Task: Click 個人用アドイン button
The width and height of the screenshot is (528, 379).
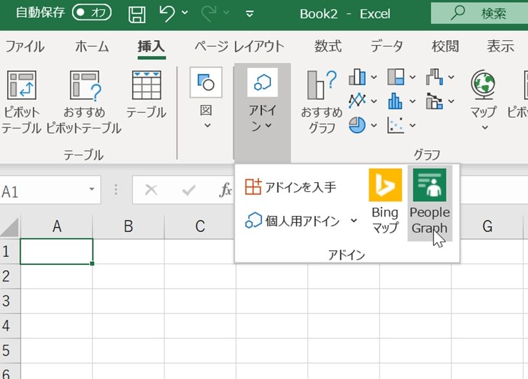Action: point(292,220)
